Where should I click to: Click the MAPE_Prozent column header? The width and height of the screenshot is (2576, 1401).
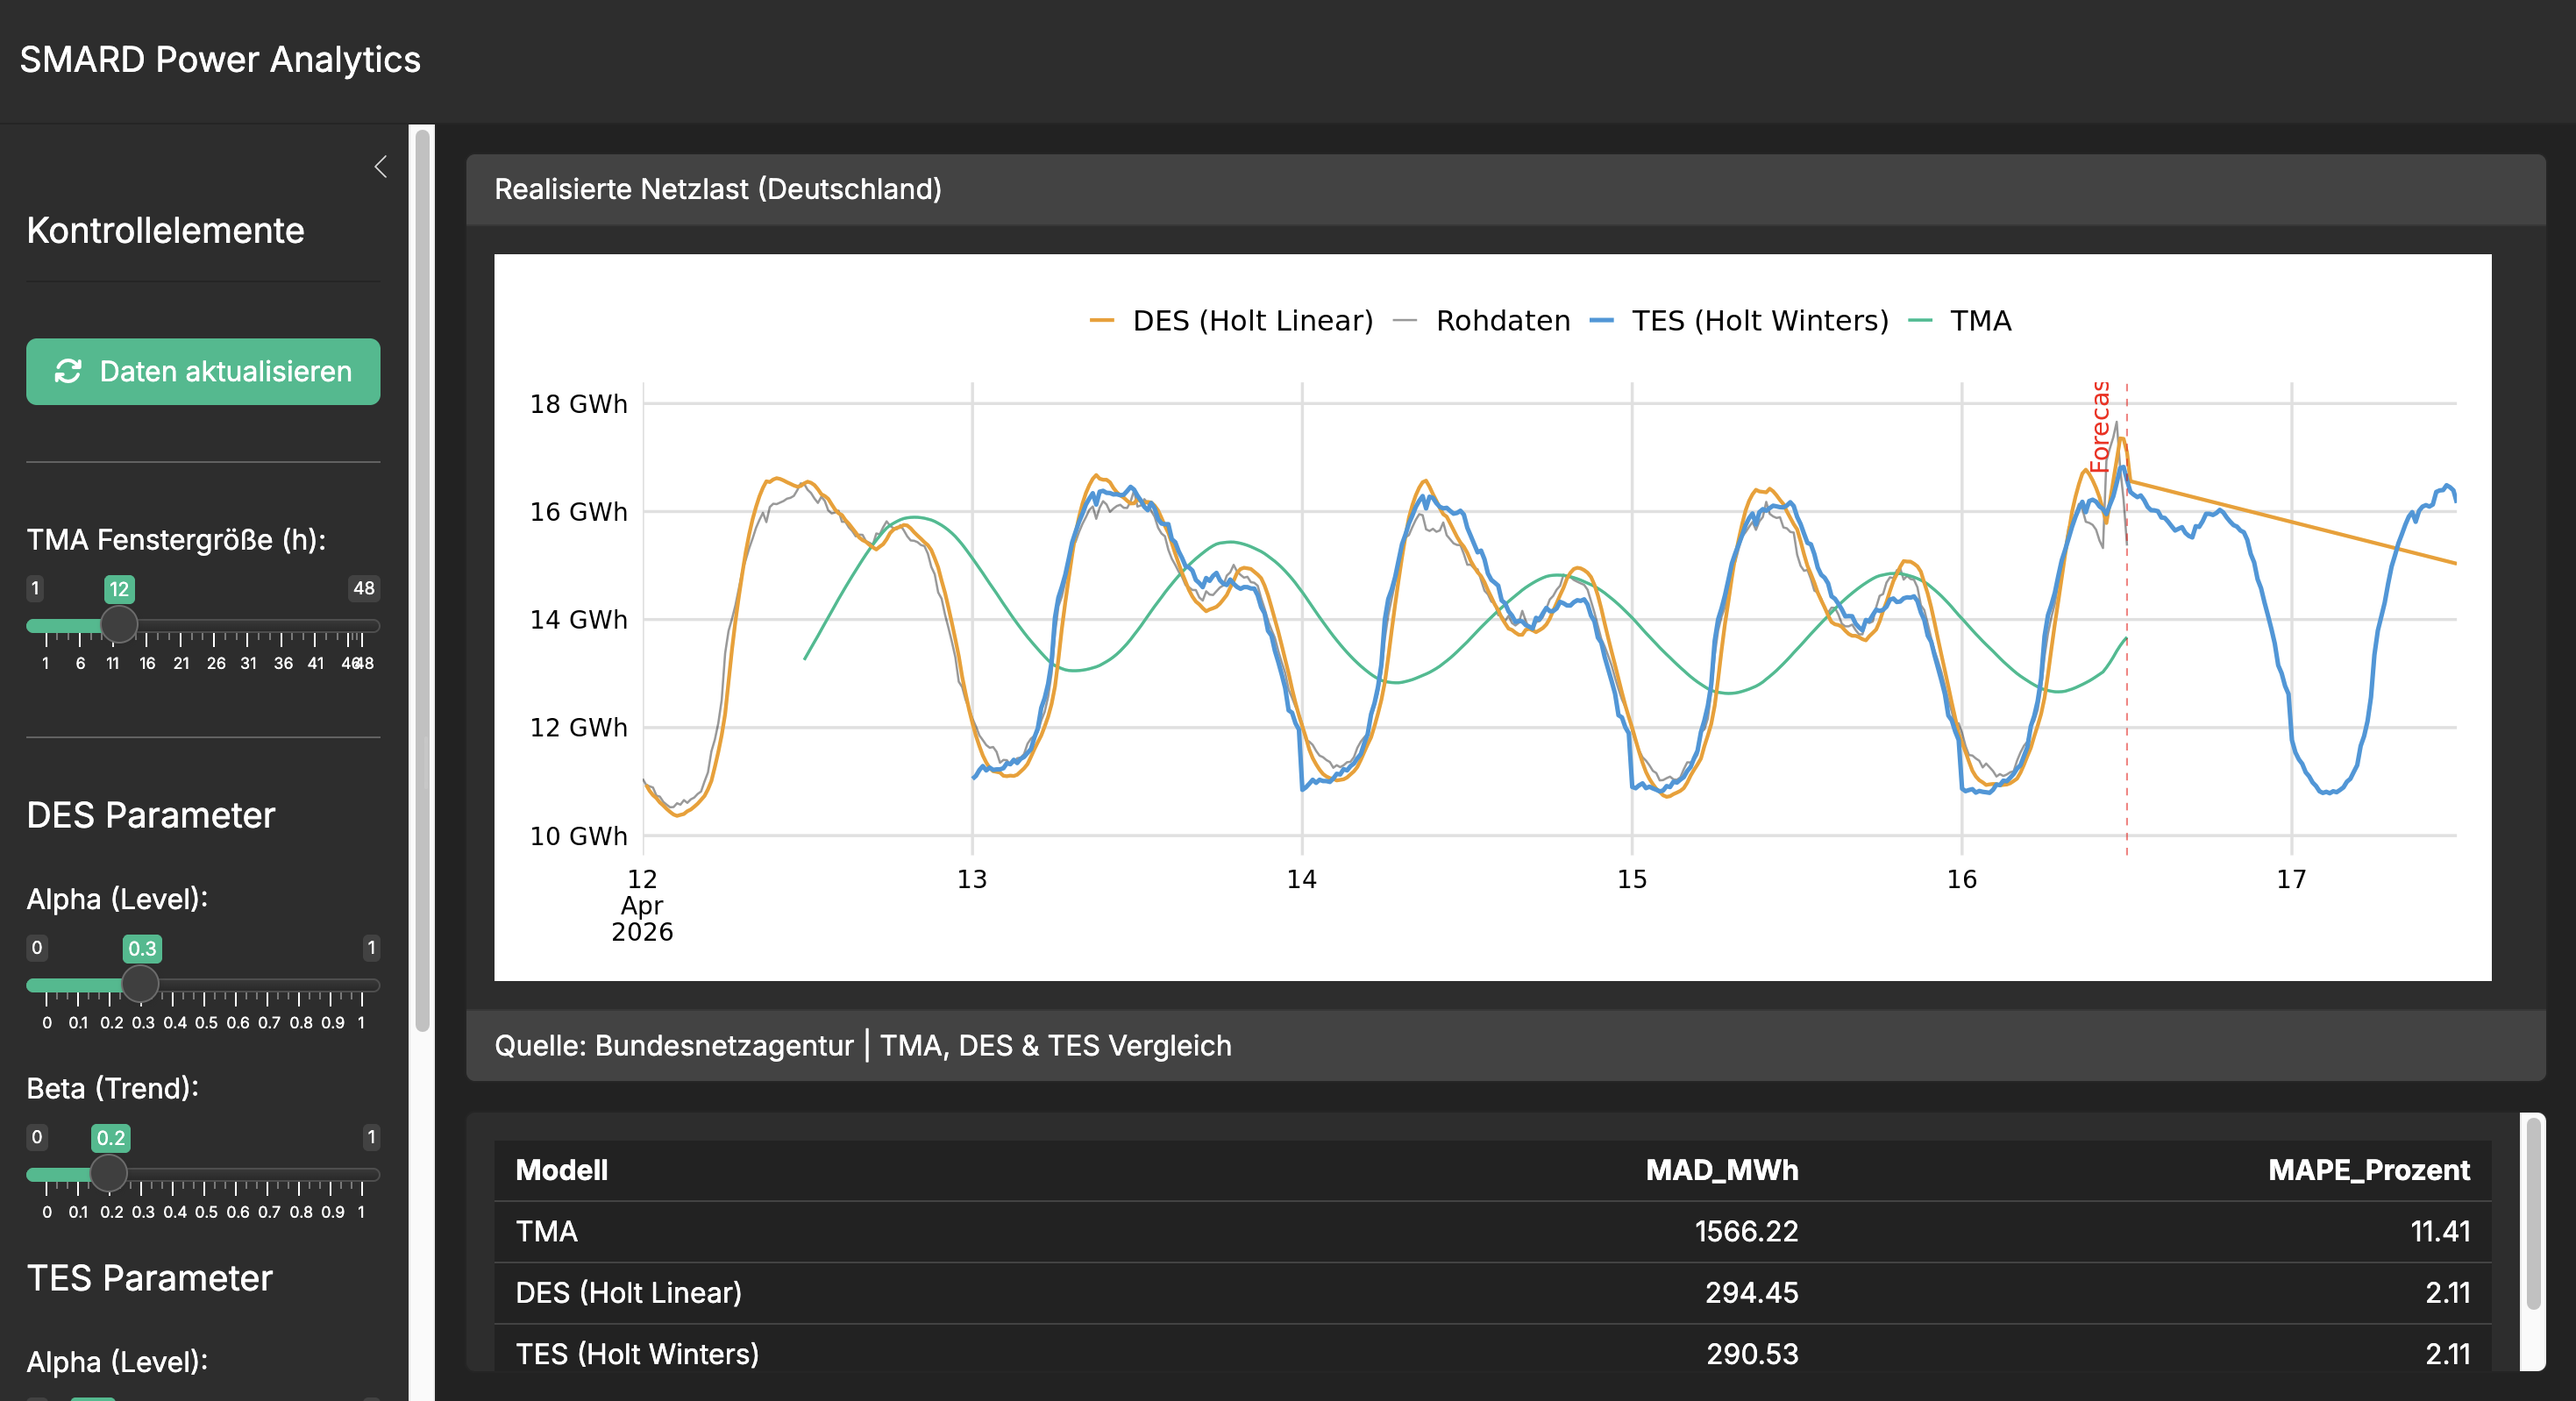tap(2369, 1170)
